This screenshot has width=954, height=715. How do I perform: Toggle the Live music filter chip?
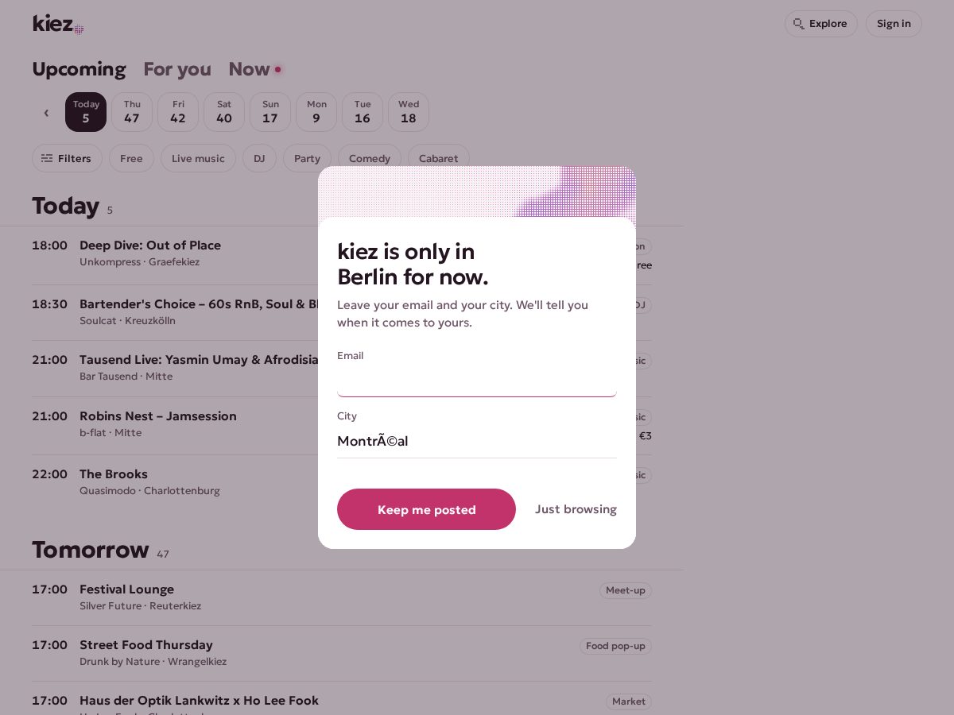click(198, 158)
